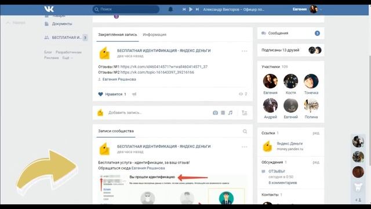
Task: Open the Яндекс.Деньги wallet icon in Ссылки
Action: 268,146
